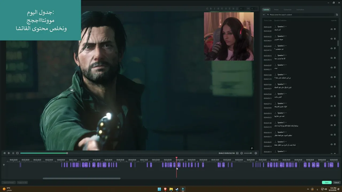
Task: Click the subtitle search content field
Action: pos(301,15)
